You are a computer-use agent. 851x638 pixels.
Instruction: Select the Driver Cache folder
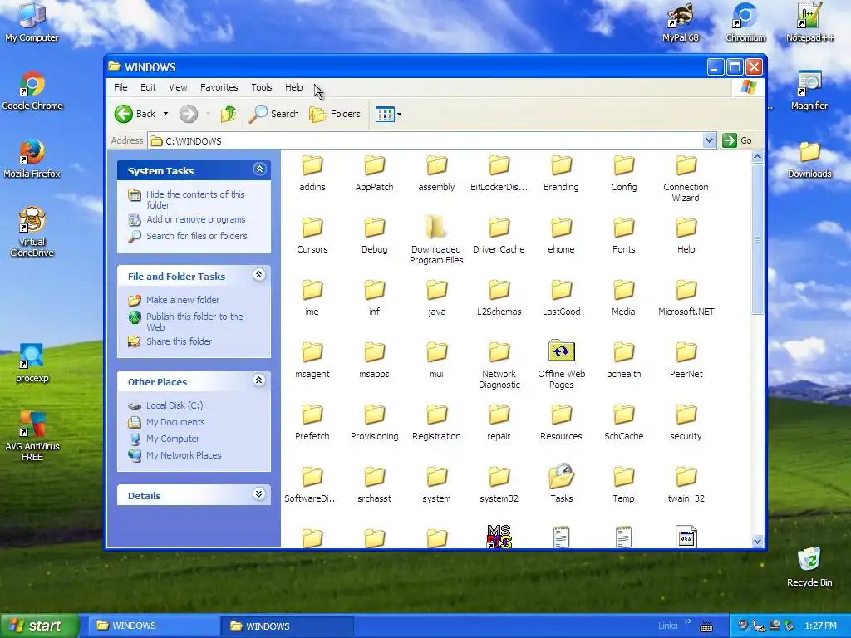point(499,236)
